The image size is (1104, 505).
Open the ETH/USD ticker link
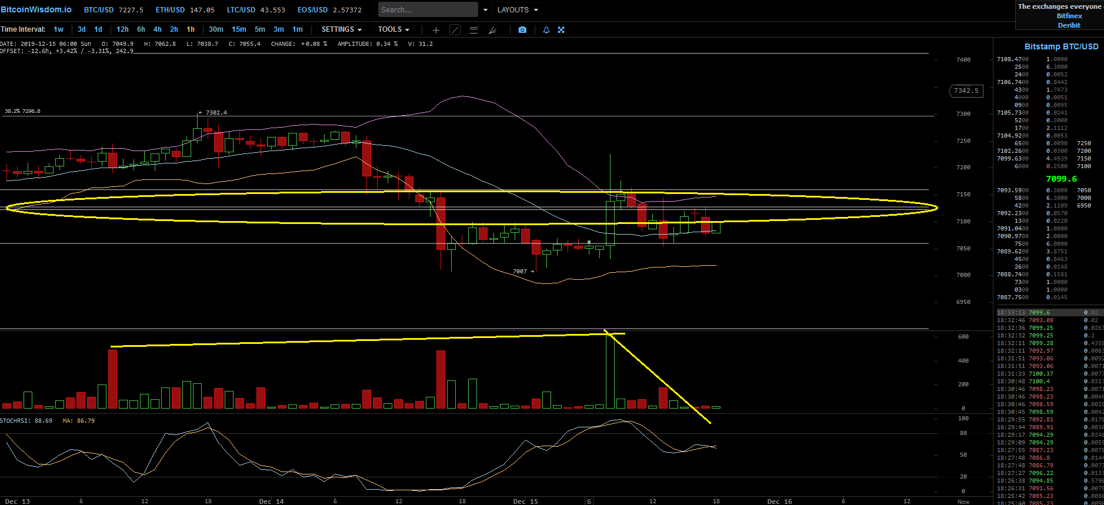point(185,10)
